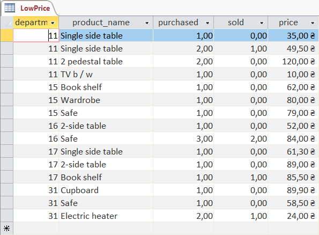Select the Wardrobe product name cell
The image size is (319, 235).
tap(106, 100)
